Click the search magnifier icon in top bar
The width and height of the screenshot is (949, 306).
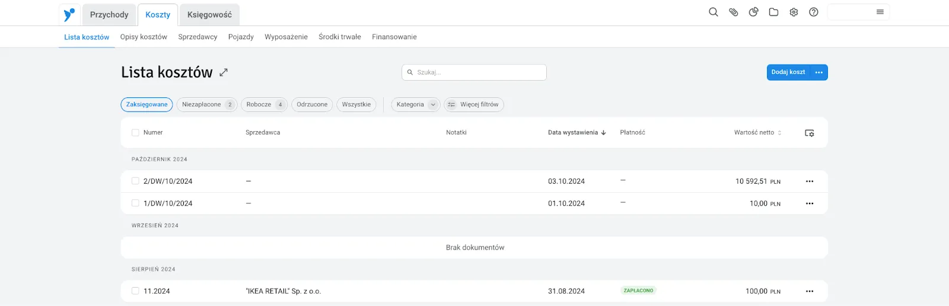pyautogui.click(x=714, y=12)
